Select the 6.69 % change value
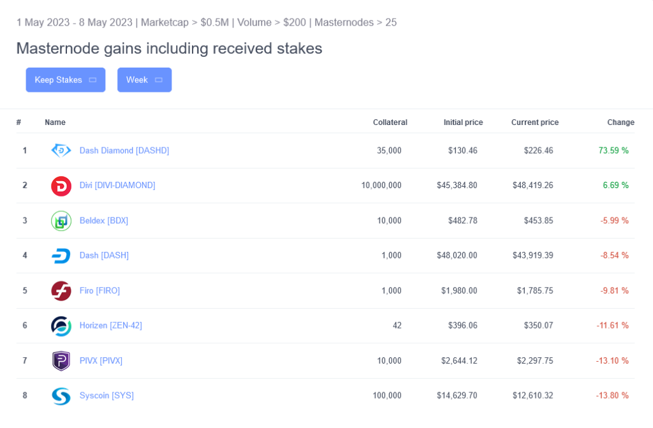The image size is (653, 428). pos(615,185)
